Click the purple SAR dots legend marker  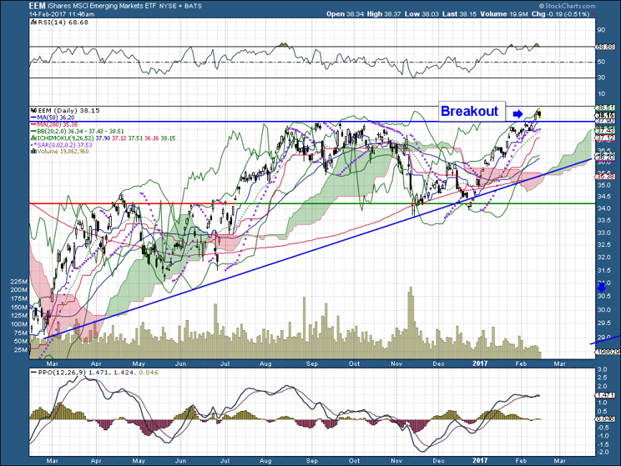point(33,145)
